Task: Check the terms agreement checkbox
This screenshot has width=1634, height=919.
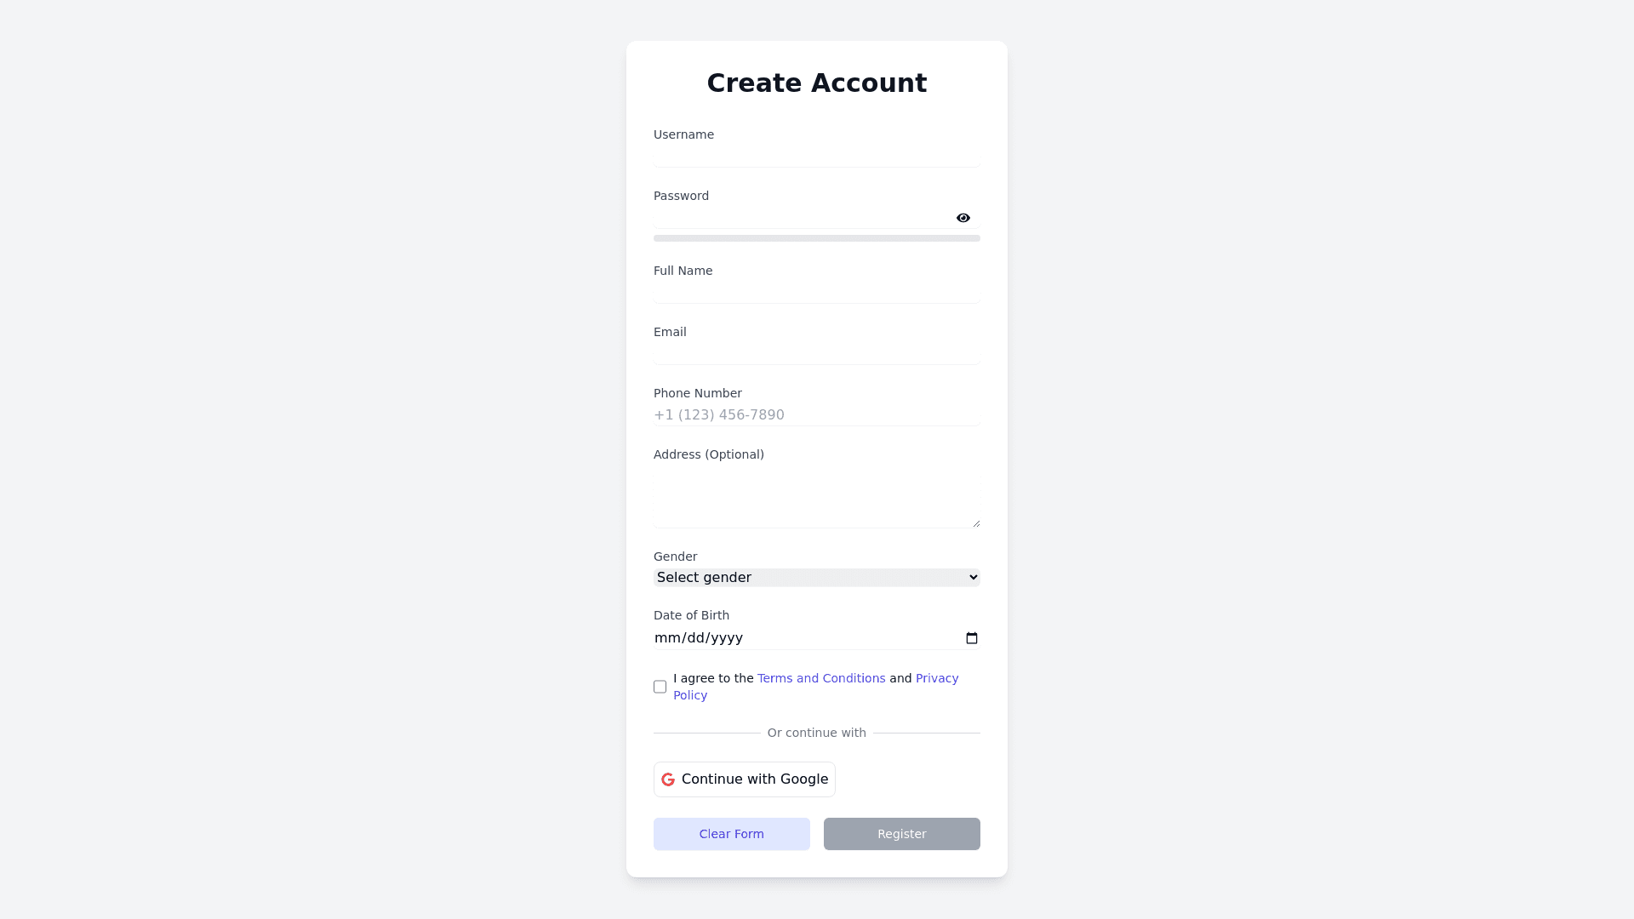Action: [x=660, y=687]
